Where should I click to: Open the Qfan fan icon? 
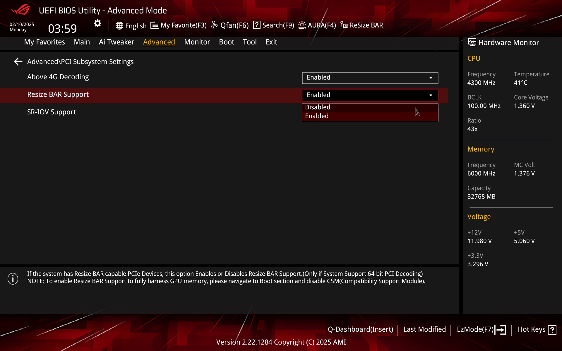(x=215, y=25)
